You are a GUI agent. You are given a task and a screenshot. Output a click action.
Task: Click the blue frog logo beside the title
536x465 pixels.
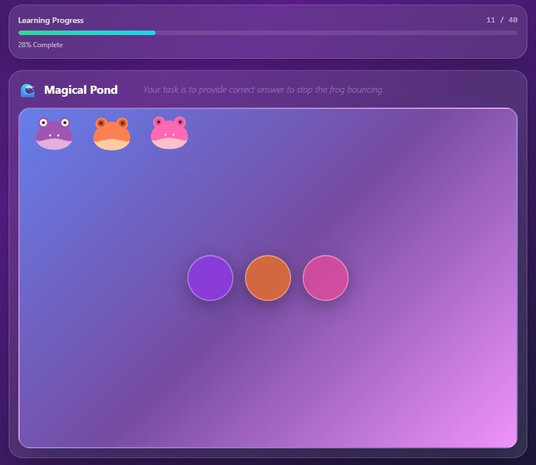[27, 90]
